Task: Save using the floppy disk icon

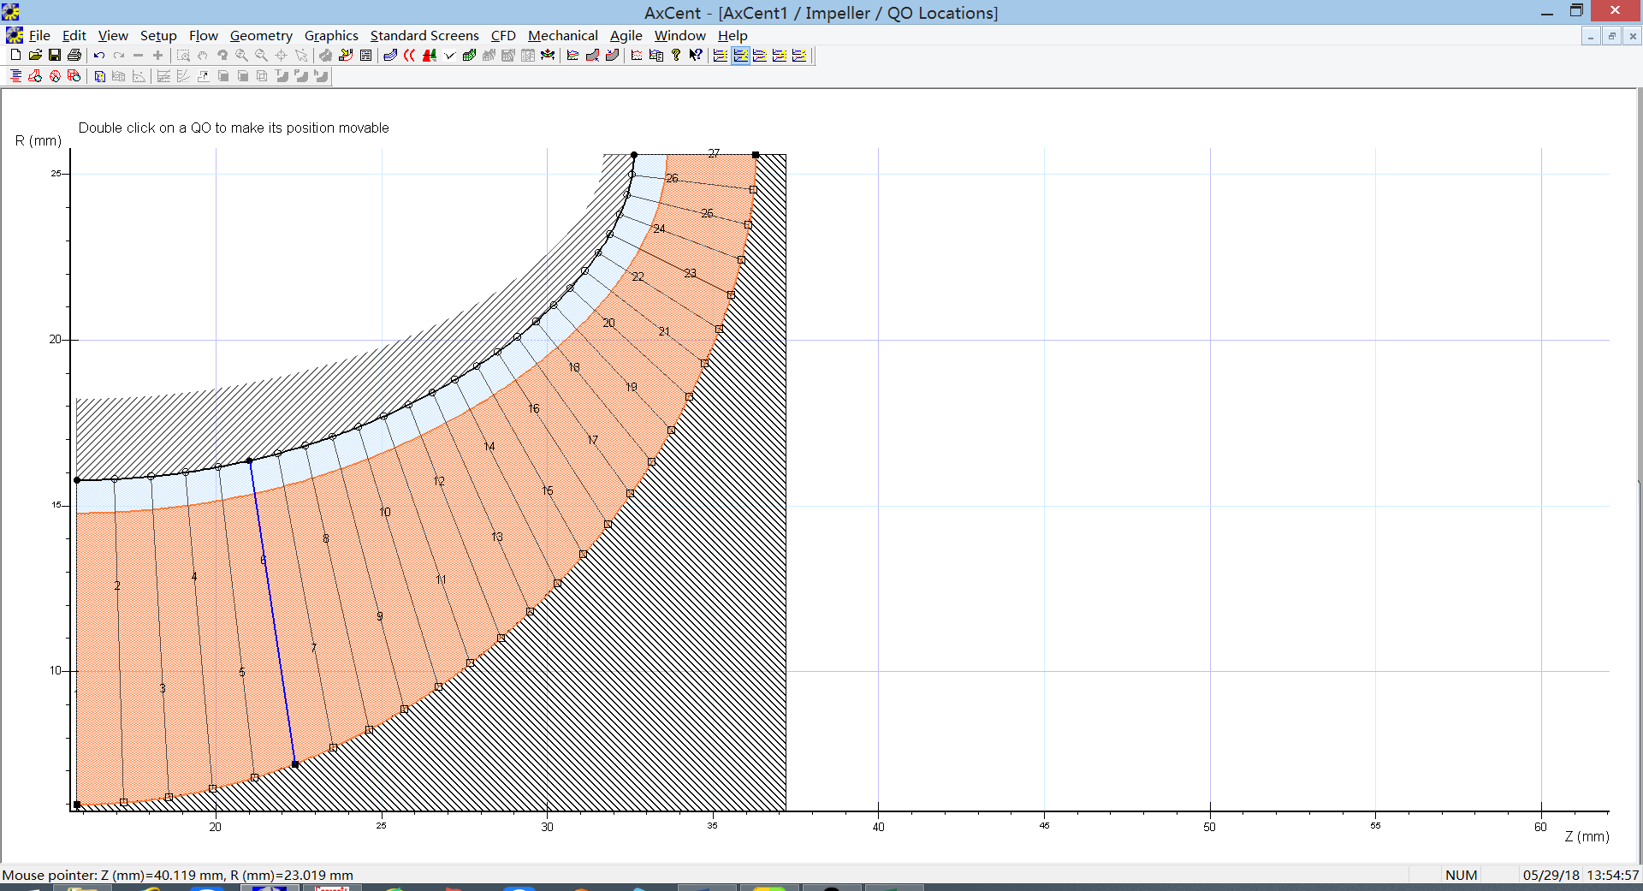Action: tap(55, 56)
